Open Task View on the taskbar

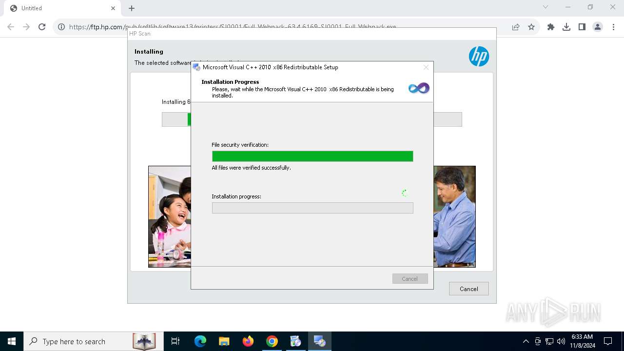[175, 341]
